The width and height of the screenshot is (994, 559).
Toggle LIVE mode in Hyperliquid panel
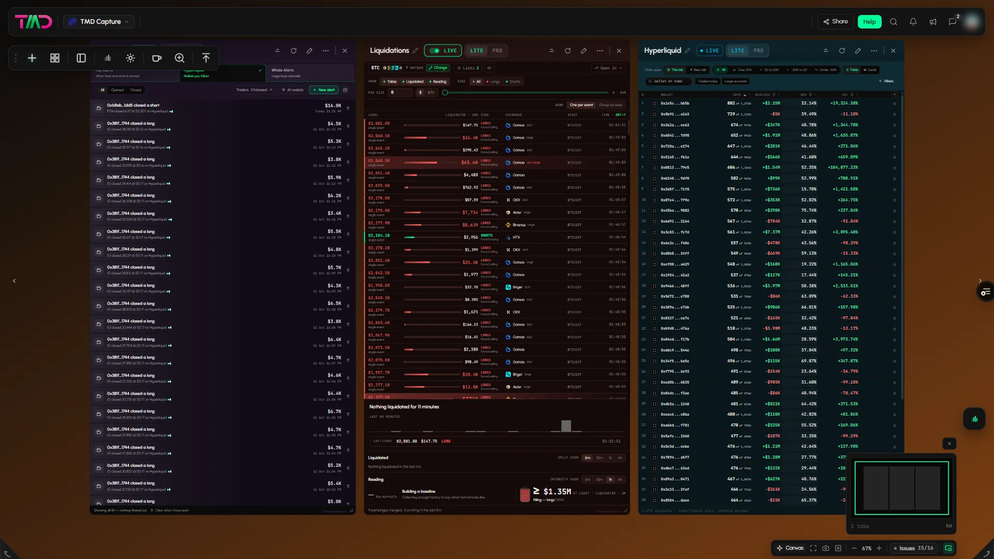click(x=709, y=51)
